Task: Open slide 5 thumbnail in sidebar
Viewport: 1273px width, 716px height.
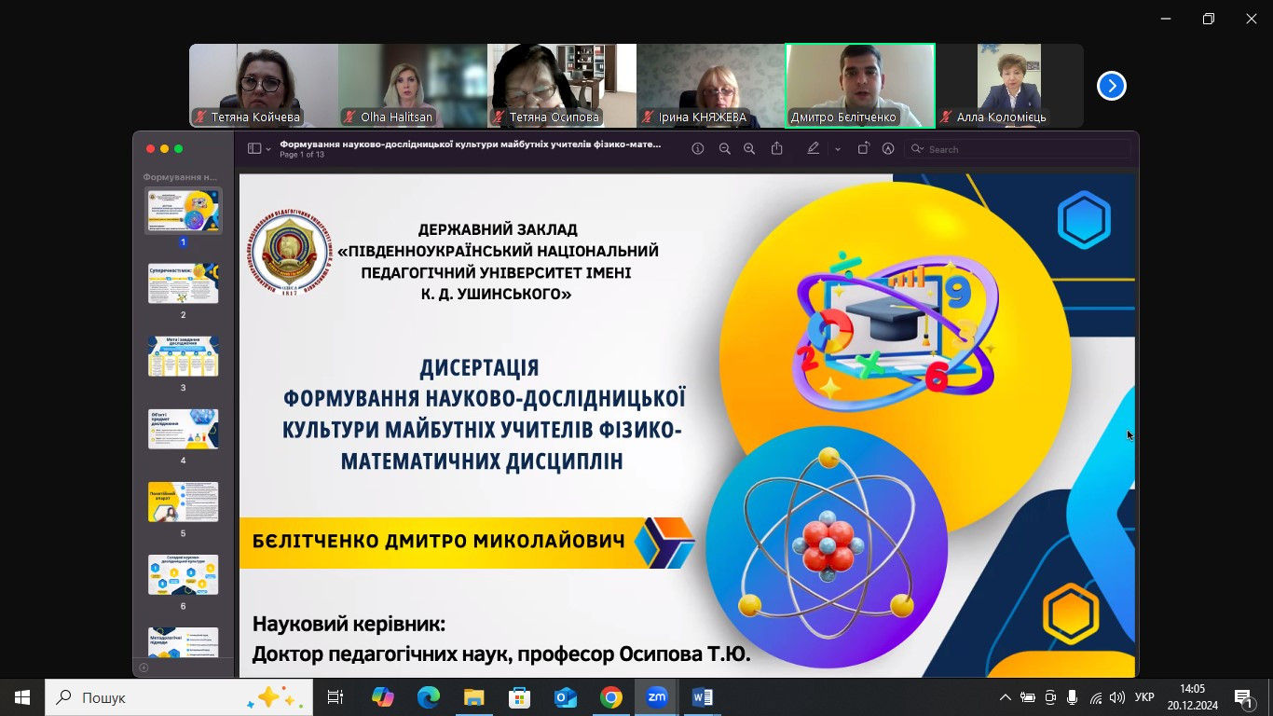Action: coord(183,502)
